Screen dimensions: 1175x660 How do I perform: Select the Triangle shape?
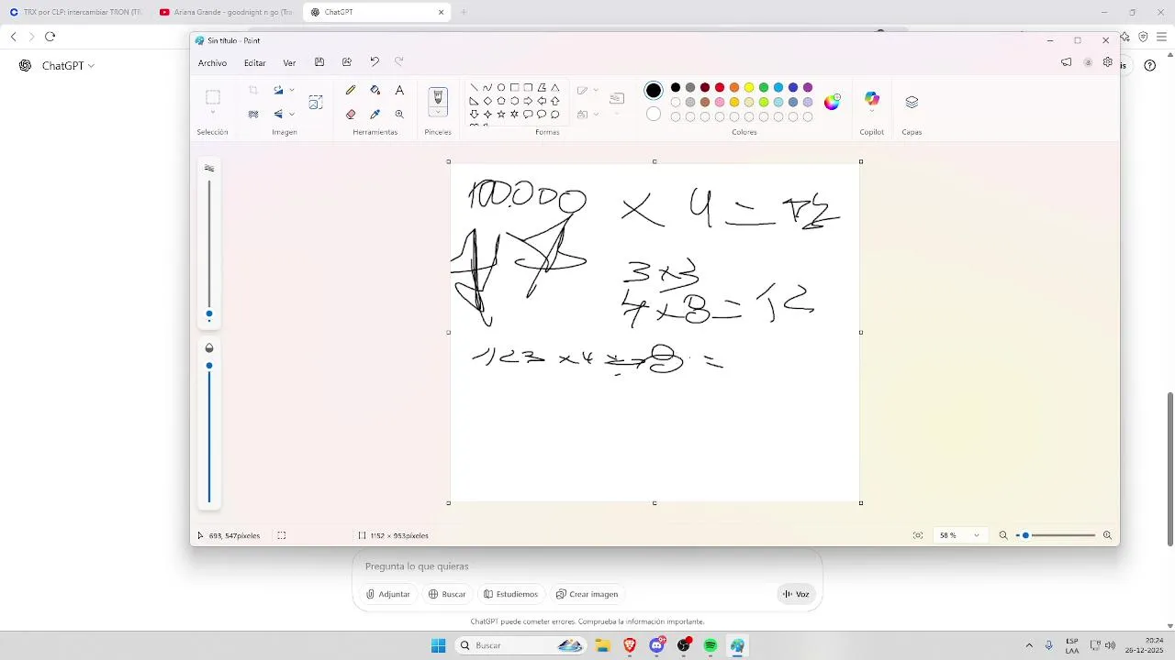pyautogui.click(x=555, y=88)
